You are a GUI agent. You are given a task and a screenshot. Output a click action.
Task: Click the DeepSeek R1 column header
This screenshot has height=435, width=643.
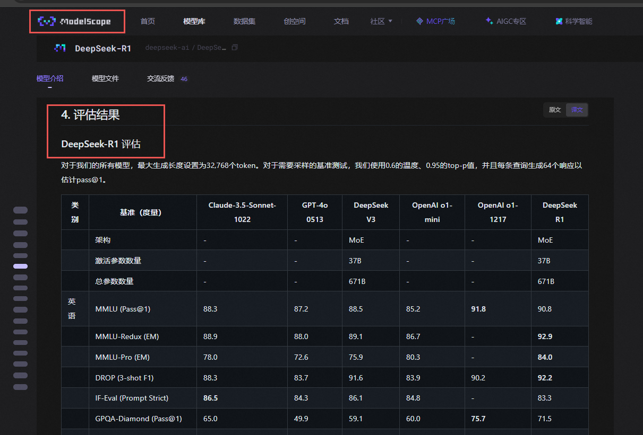click(560, 212)
